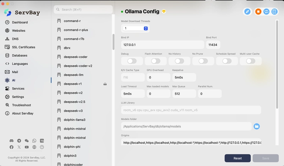The width and height of the screenshot is (284, 166).
Task: Open the YouTube link icon
Action: tap(27, 147)
